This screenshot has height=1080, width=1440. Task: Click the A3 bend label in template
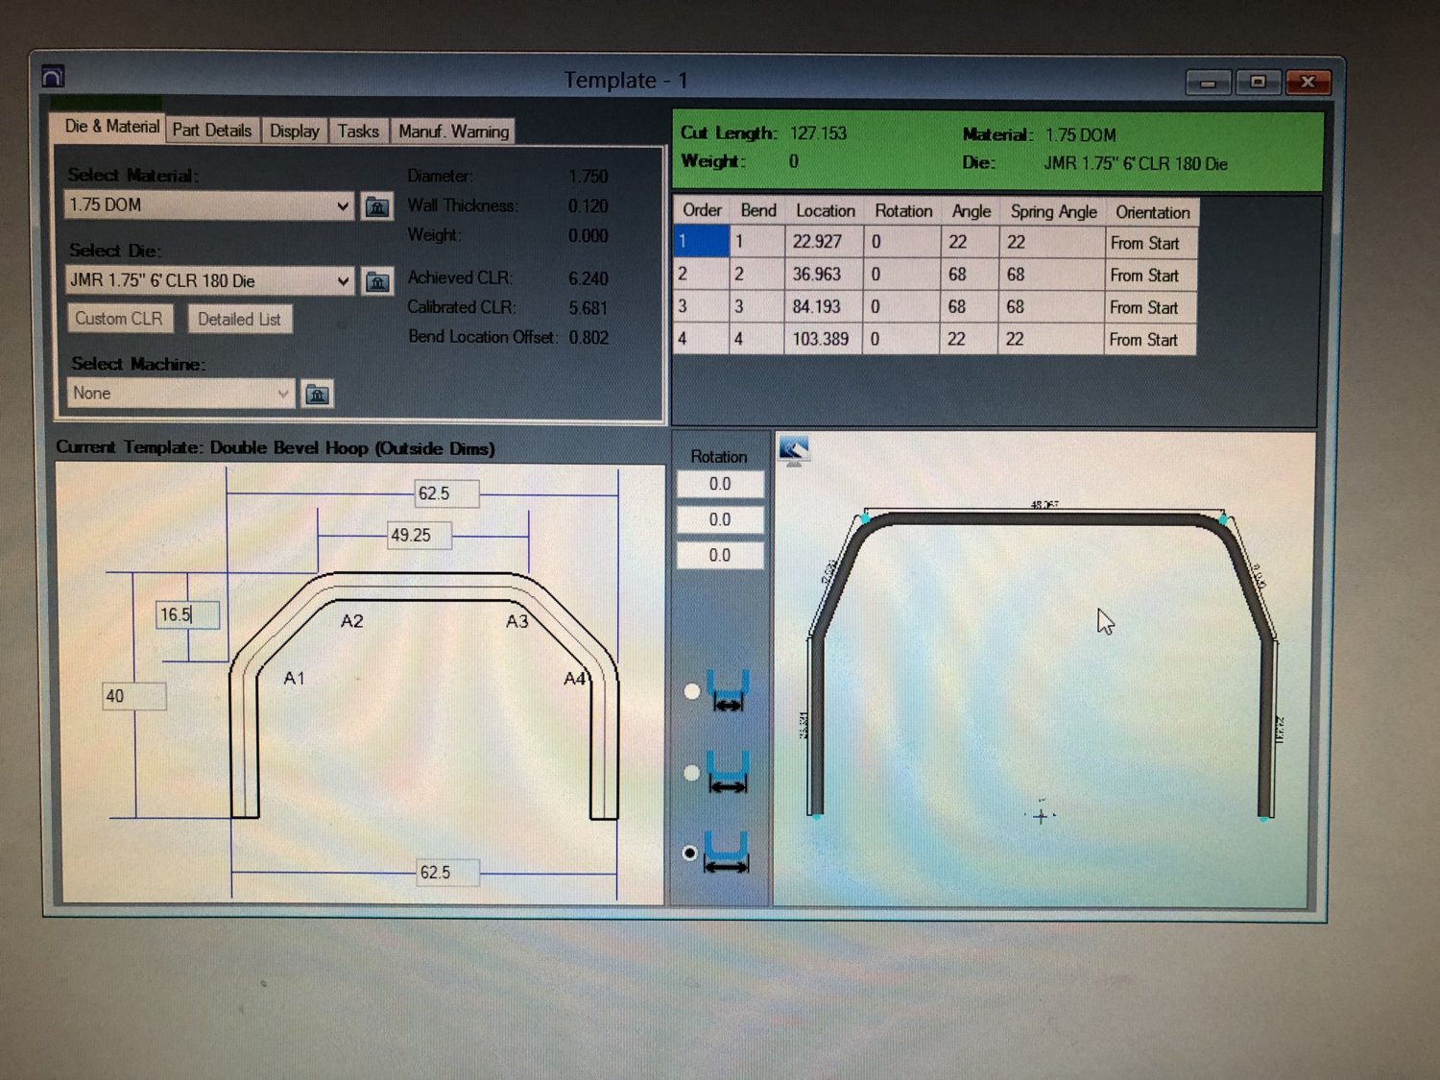tap(517, 621)
